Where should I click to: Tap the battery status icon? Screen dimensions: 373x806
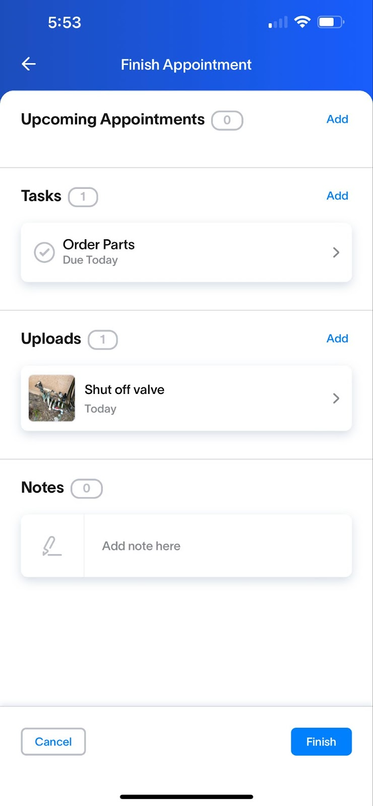330,22
